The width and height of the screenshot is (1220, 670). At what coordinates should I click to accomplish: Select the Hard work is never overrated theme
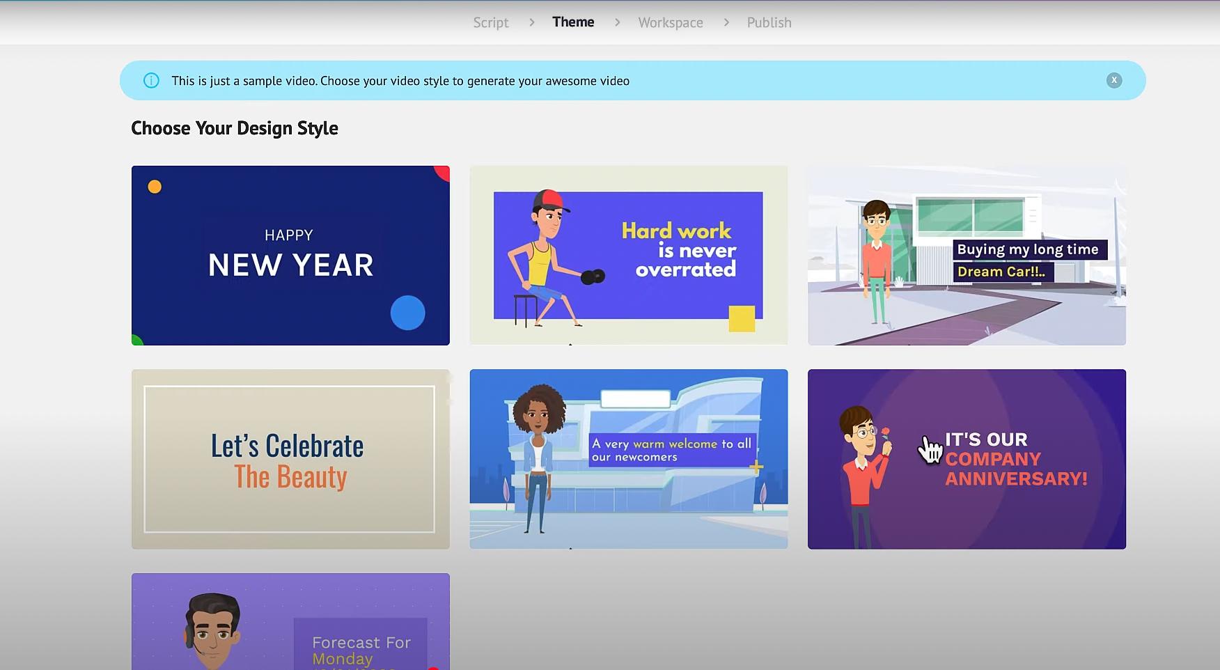[628, 255]
